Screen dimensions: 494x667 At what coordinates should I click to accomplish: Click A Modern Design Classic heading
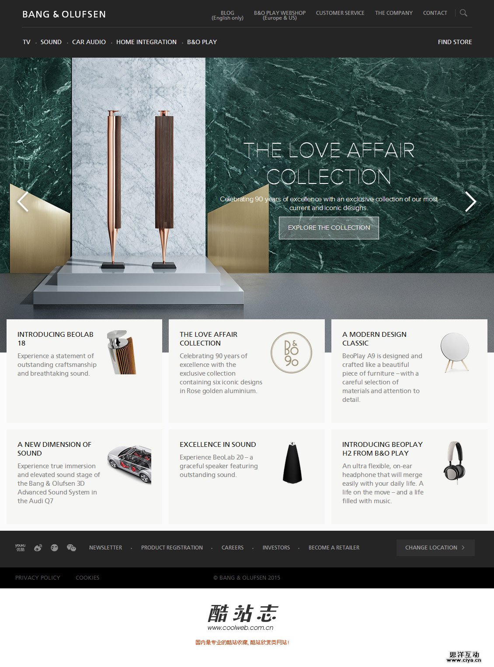[x=374, y=339]
